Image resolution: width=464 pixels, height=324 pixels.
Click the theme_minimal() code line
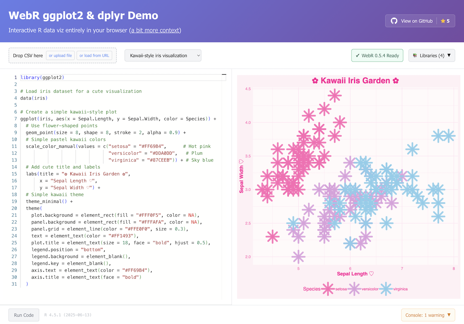49,201
